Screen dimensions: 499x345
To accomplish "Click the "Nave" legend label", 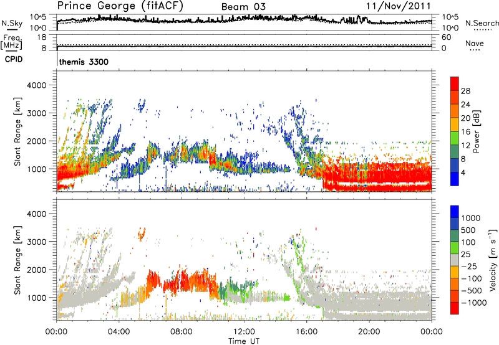I will (x=475, y=43).
